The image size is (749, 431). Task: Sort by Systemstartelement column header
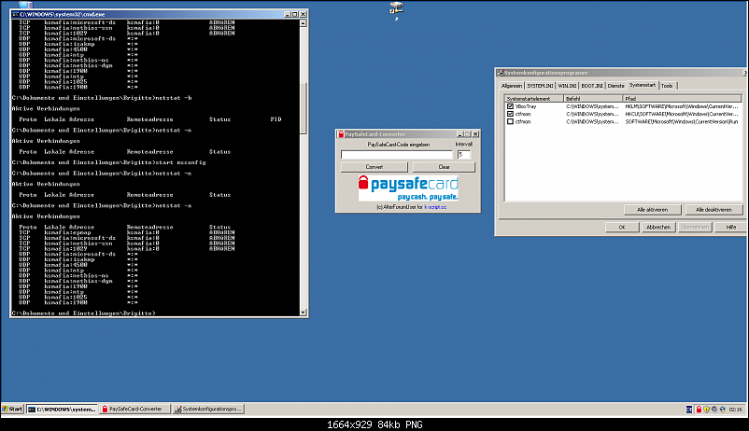pyautogui.click(x=534, y=99)
